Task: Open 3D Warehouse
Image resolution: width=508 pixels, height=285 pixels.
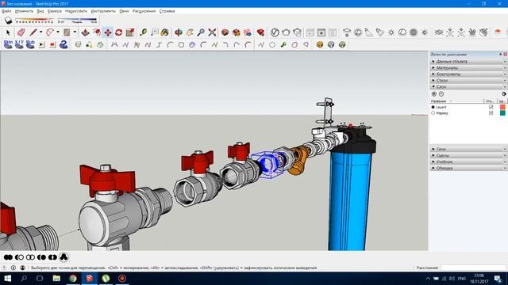Action: click(x=225, y=32)
